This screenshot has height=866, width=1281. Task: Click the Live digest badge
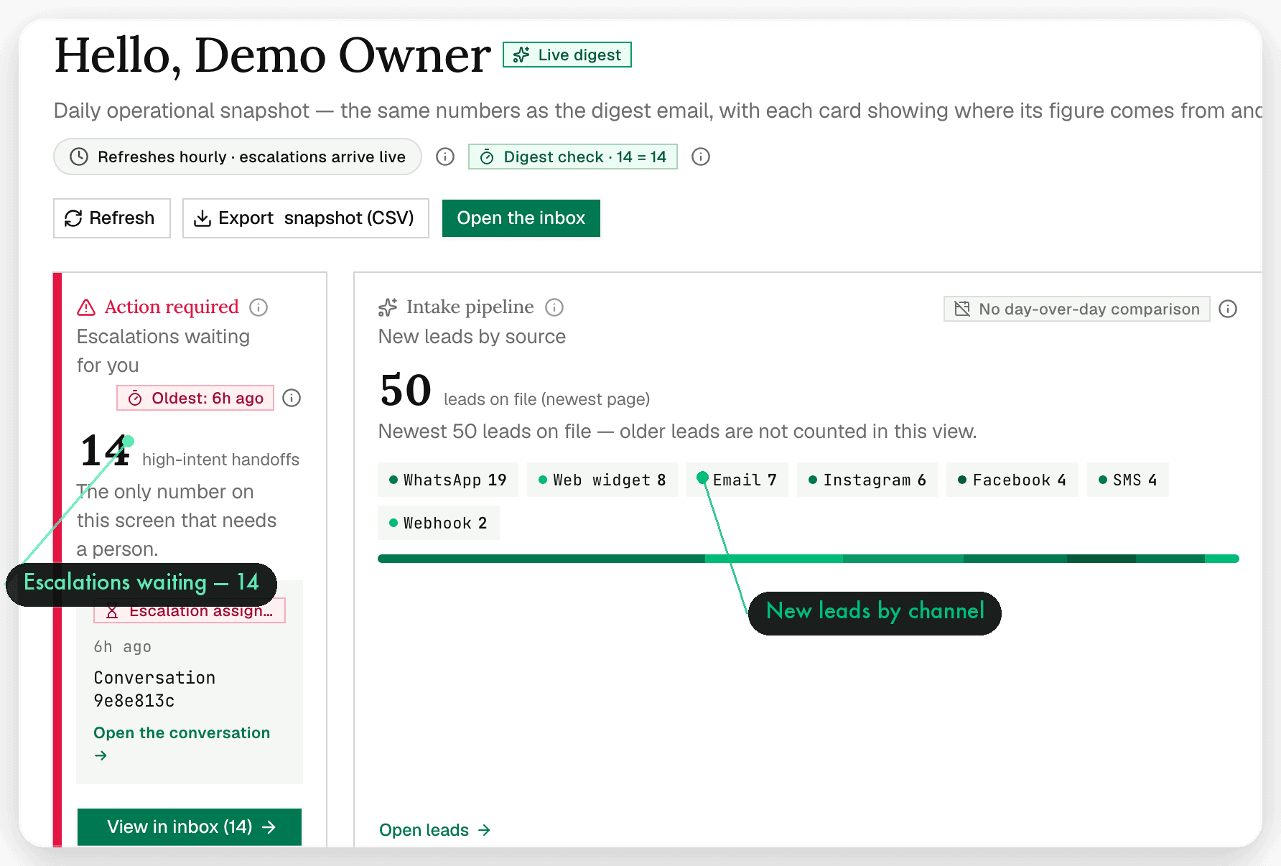567,55
